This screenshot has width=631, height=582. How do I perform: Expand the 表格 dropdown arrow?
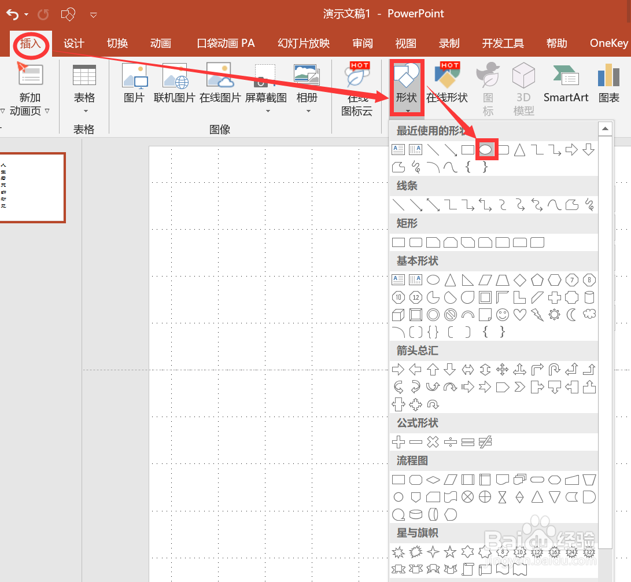tap(86, 111)
